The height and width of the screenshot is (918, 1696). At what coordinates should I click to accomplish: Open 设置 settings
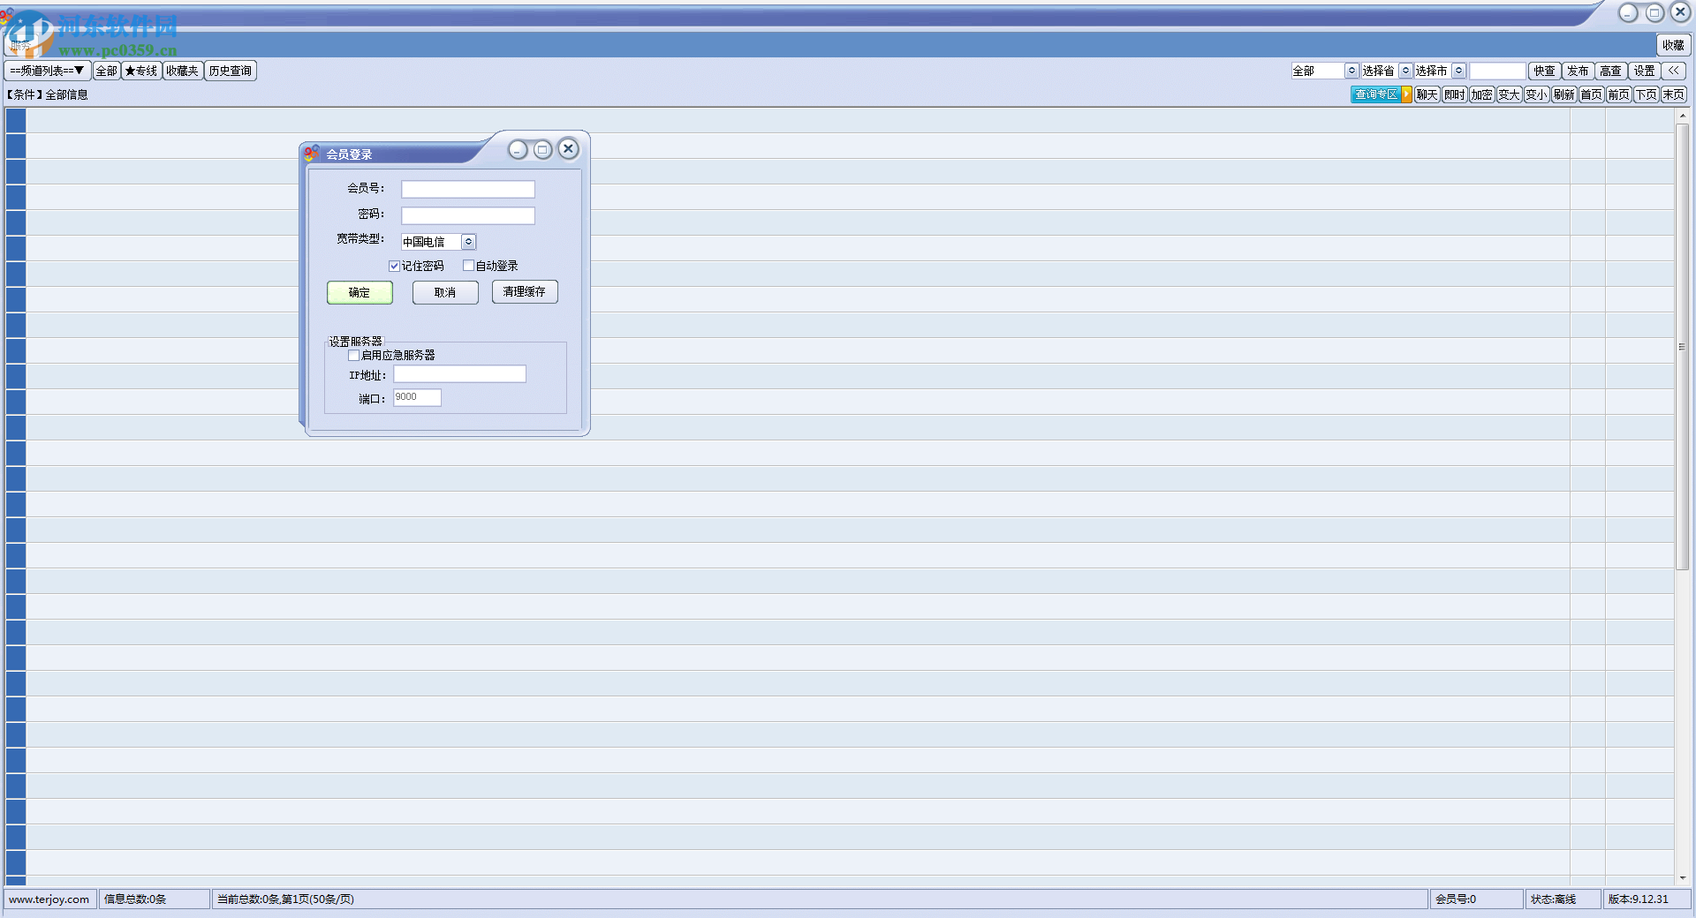click(x=1644, y=71)
